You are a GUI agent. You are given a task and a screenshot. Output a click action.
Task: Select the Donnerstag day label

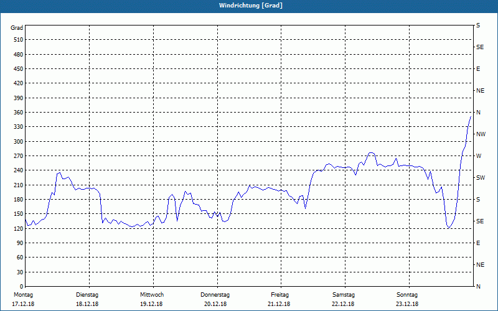tap(215, 295)
